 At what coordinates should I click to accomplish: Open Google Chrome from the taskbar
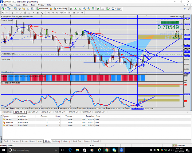tap(107, 150)
